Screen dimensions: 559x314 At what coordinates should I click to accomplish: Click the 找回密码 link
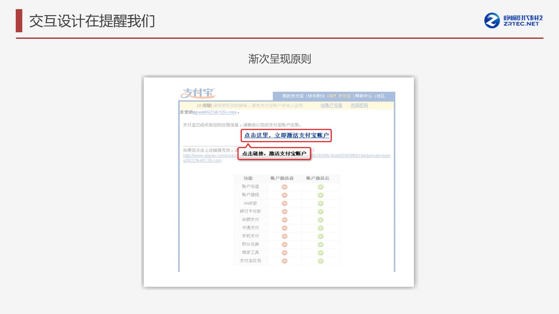pos(359,106)
